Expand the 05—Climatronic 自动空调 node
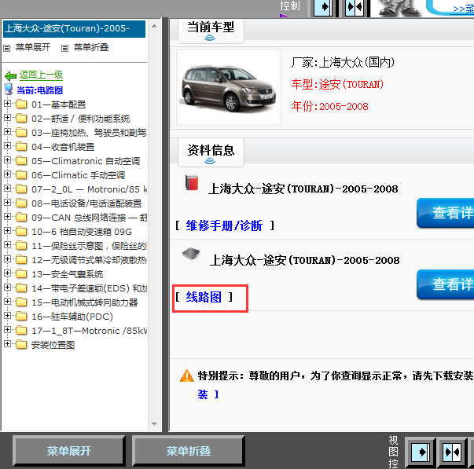Screen dimensions: 474x469 click(8, 160)
